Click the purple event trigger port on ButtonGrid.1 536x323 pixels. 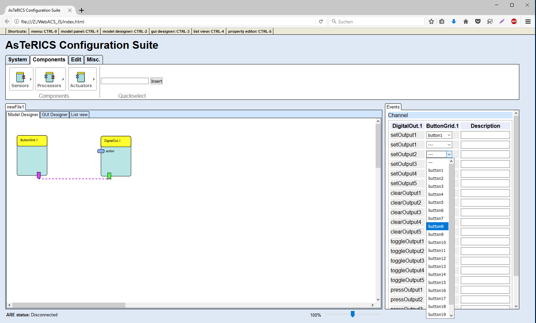tap(39, 175)
